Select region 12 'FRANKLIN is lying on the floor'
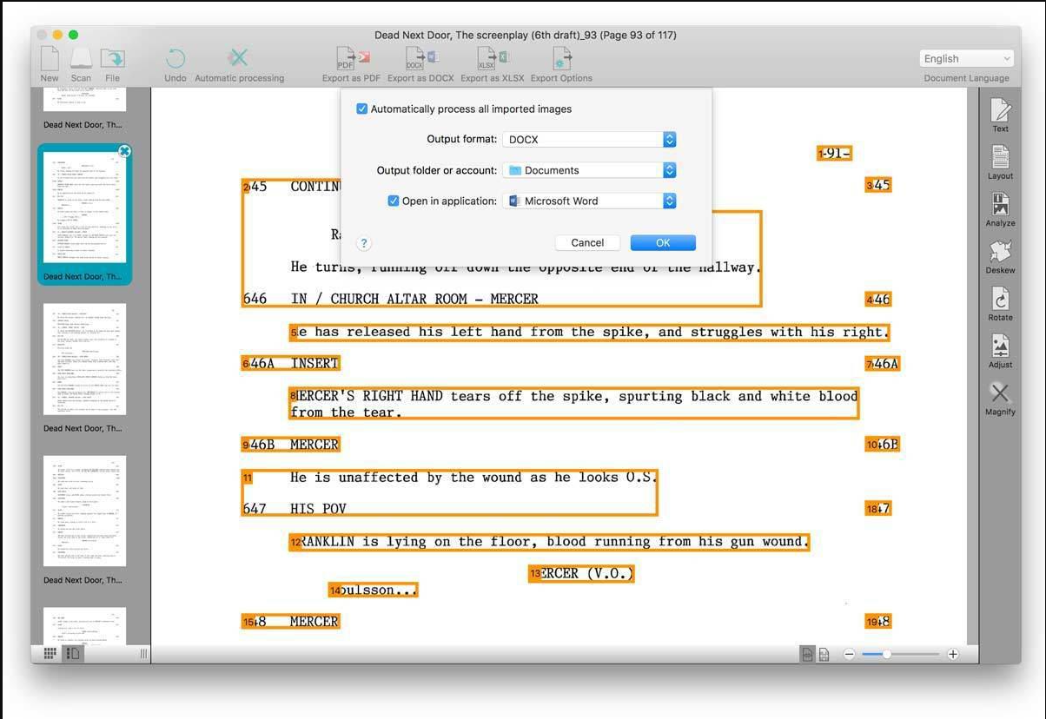The image size is (1046, 719). click(x=549, y=542)
